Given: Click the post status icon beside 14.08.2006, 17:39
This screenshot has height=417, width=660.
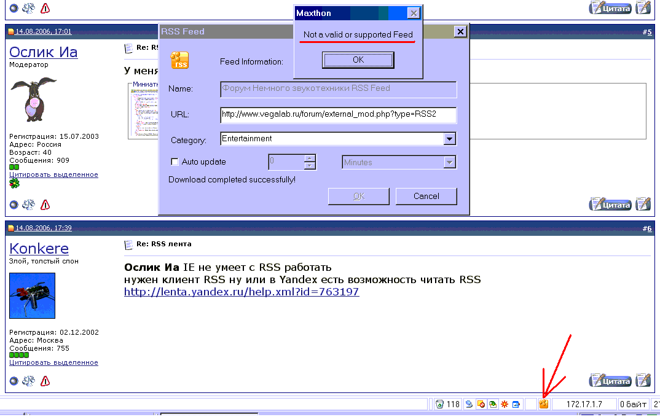Looking at the screenshot, I should tap(11, 228).
